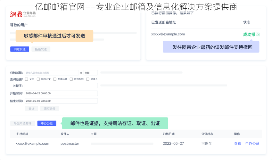
Task: Click the 归档日期 column header
Action: coord(169,134)
